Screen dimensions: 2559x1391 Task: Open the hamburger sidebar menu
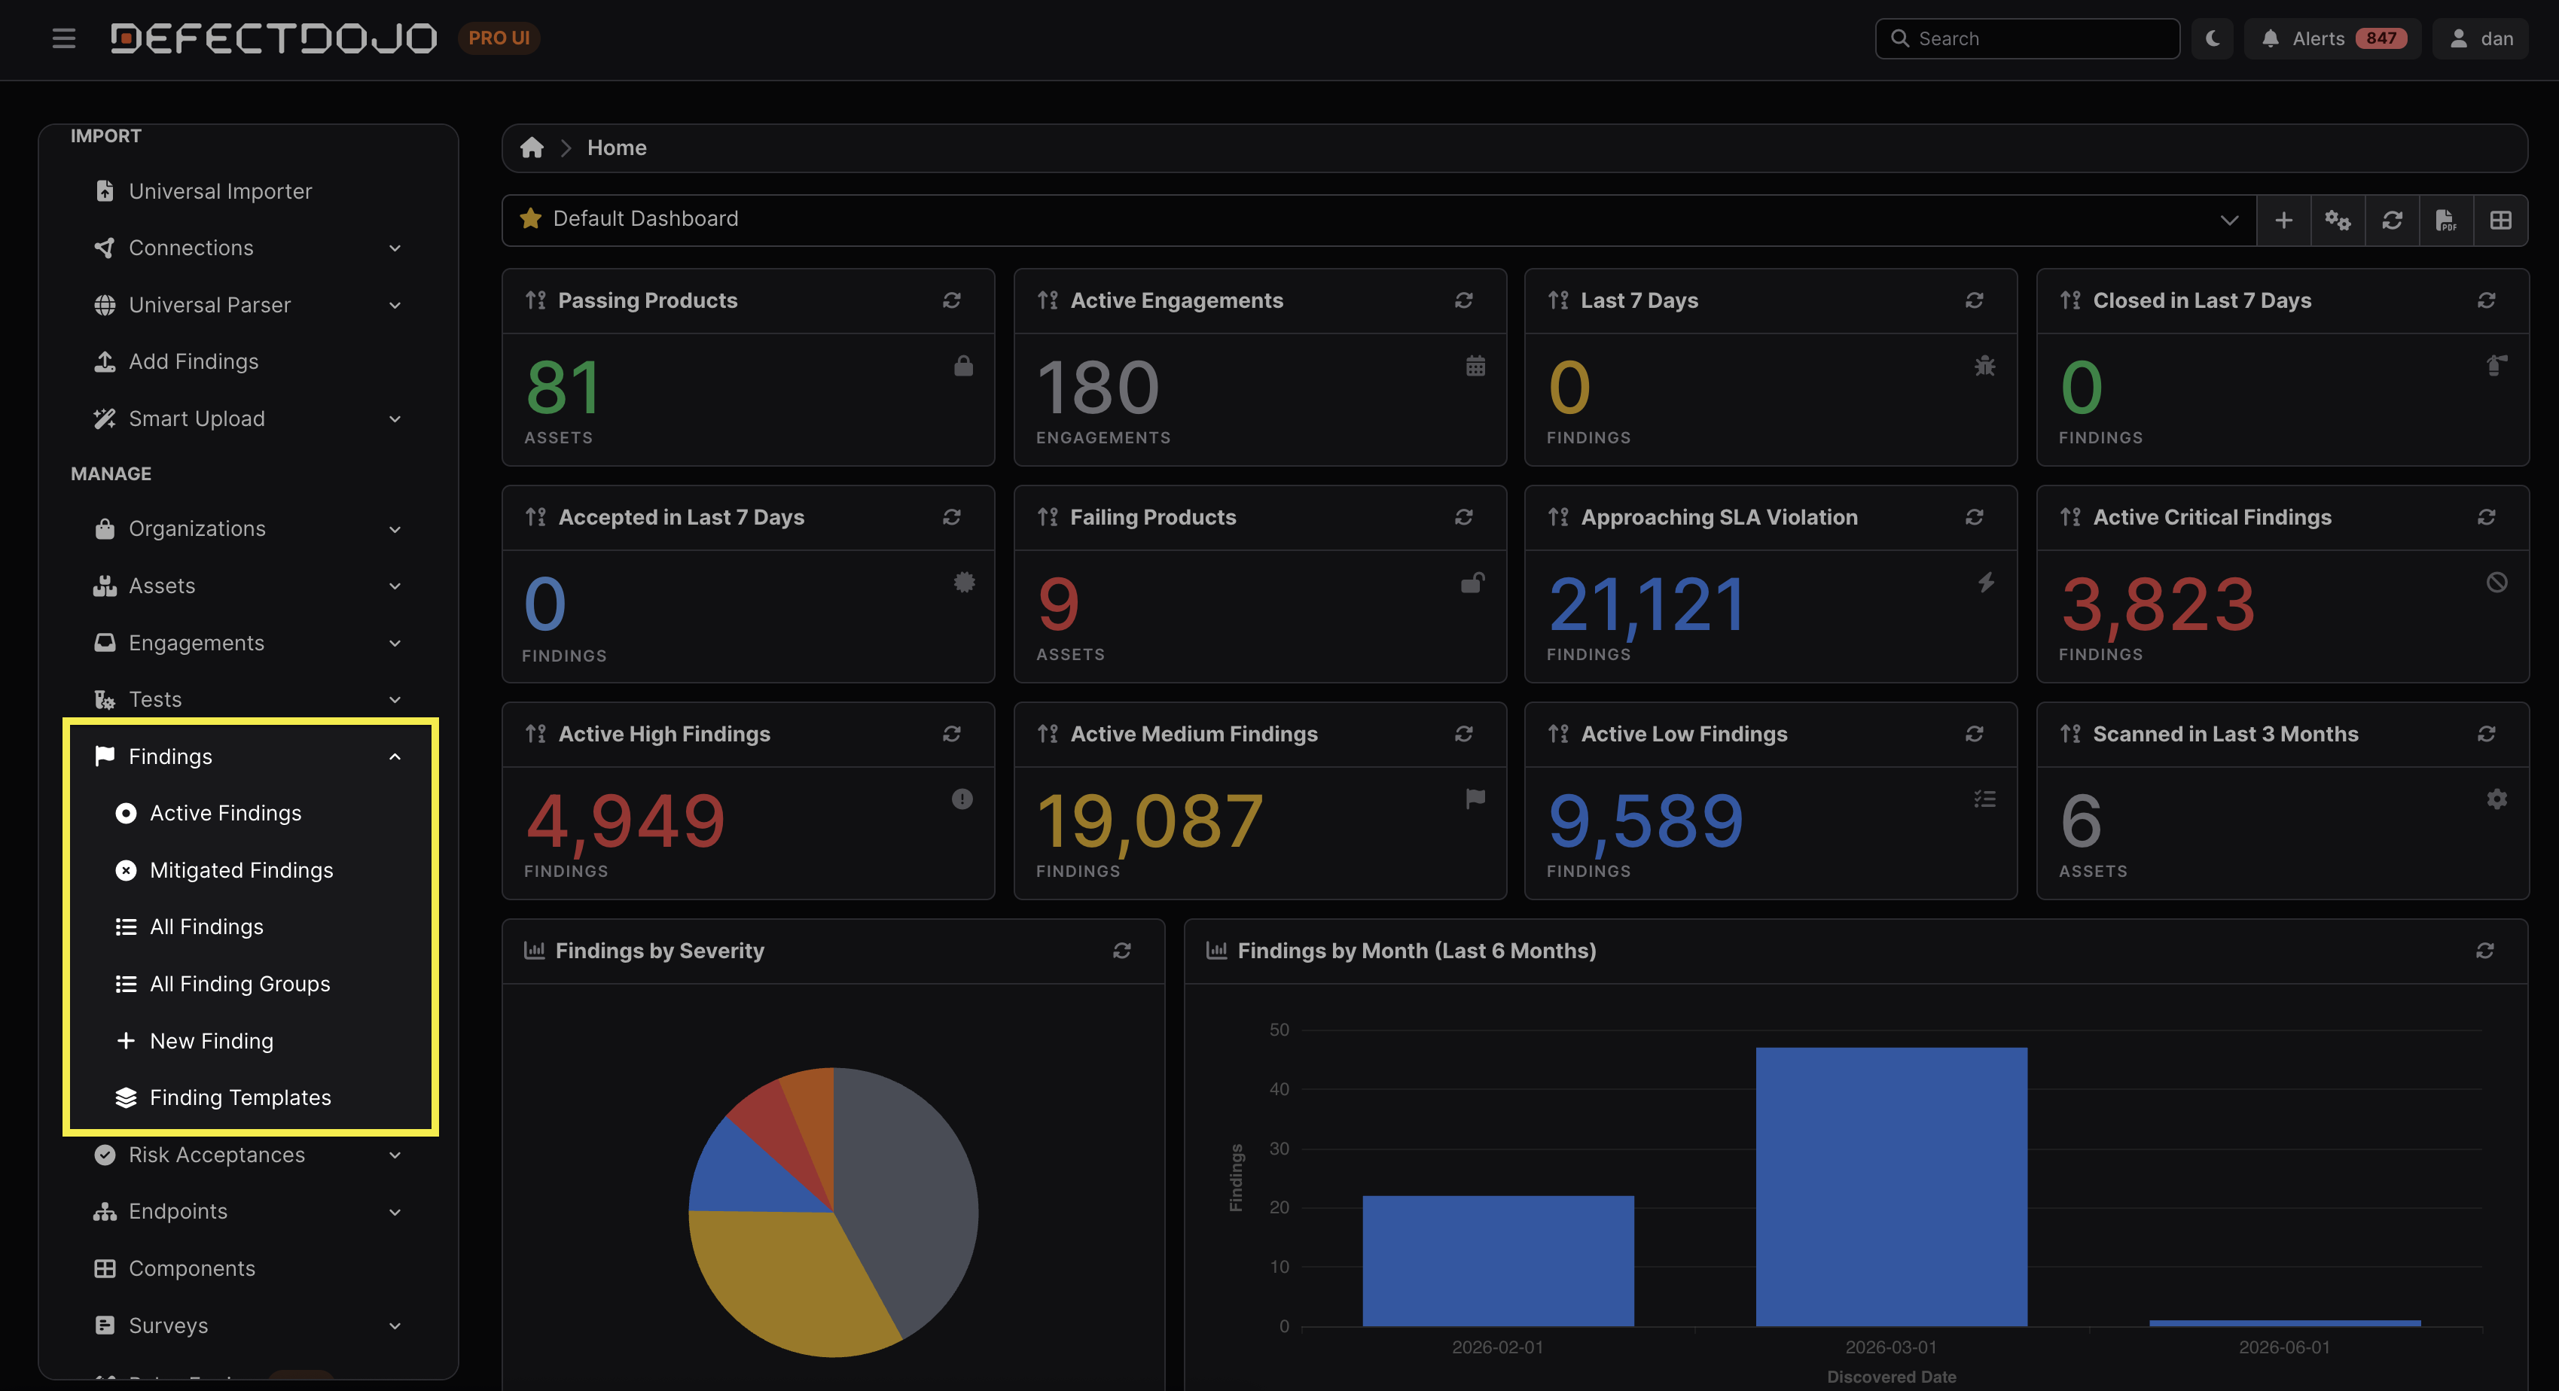tap(65, 38)
